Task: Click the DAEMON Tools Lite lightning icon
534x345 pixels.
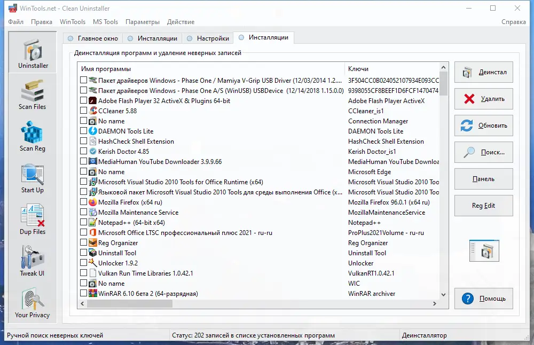Action: [92, 131]
